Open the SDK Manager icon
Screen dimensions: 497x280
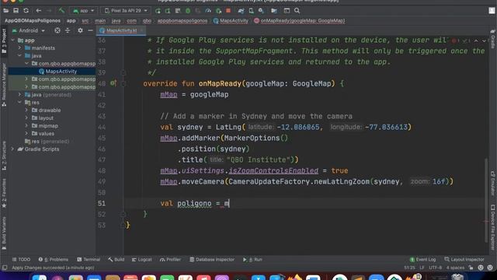click(261, 11)
